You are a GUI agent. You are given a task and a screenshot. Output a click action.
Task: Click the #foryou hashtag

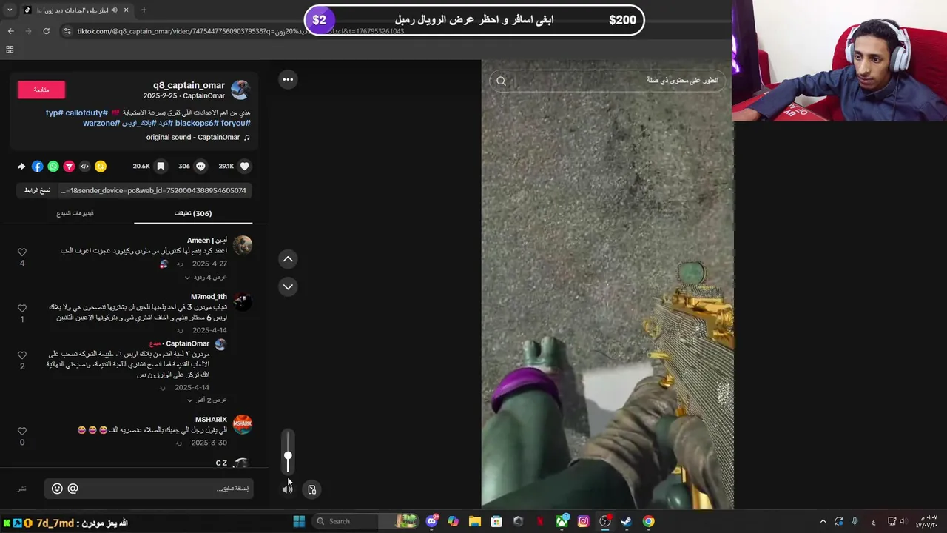point(235,123)
